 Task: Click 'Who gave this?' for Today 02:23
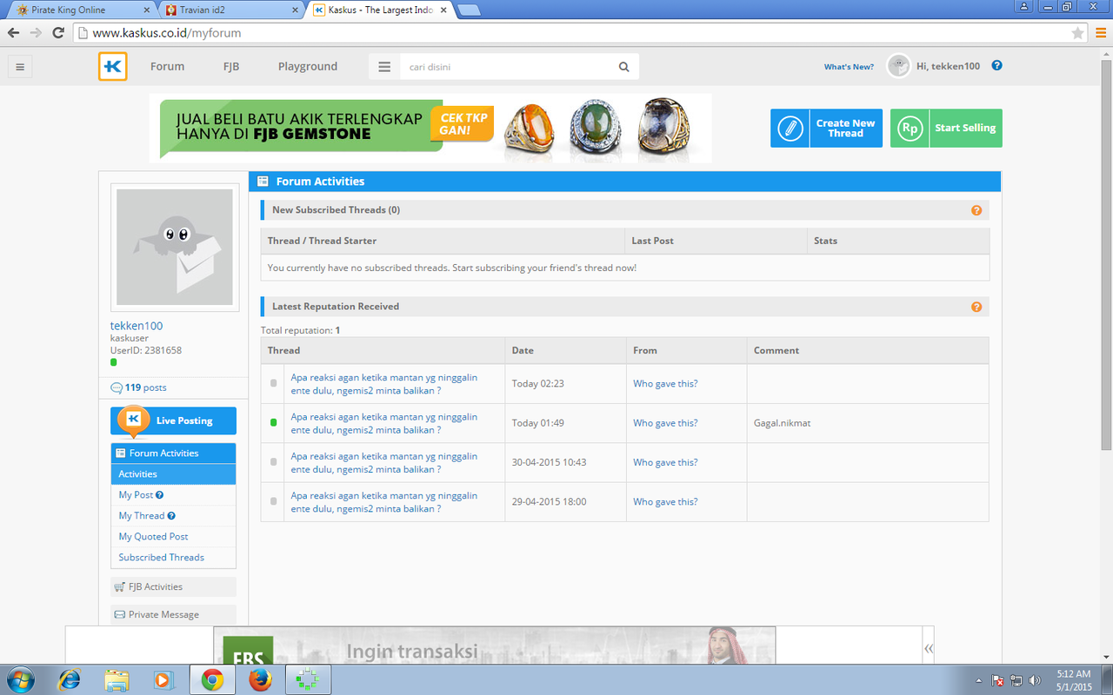[x=665, y=384]
